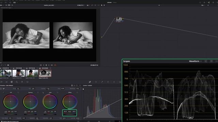Reset the Gain wheel with its reset icon

tap(58, 93)
